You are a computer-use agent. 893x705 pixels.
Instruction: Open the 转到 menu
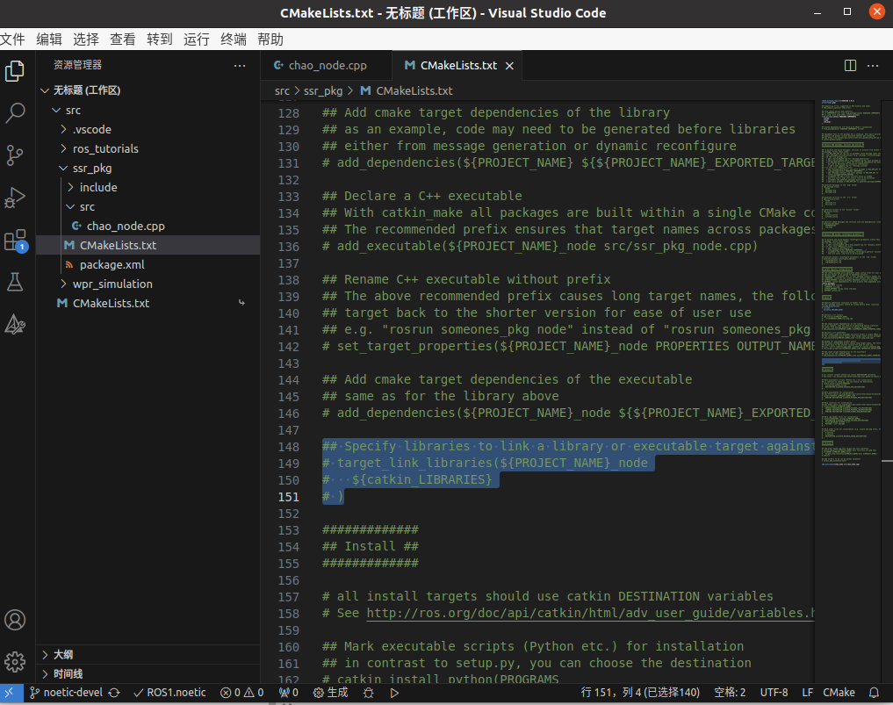160,40
